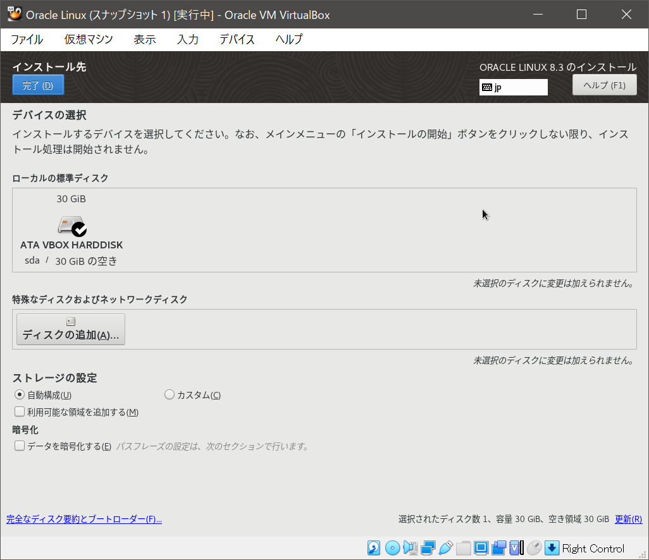Open the 表示 menu
649x560 pixels.
click(x=145, y=39)
